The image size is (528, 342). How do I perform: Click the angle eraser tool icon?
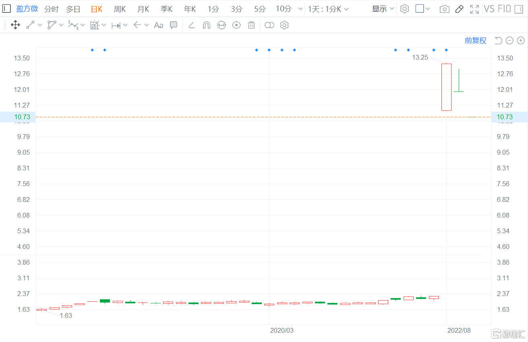click(192, 25)
